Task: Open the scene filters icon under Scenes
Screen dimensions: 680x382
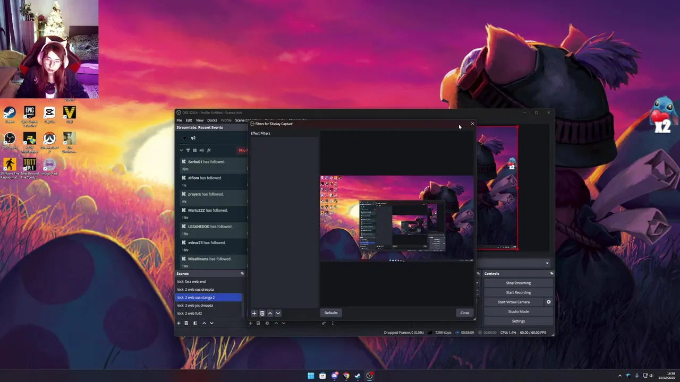Action: click(195, 323)
